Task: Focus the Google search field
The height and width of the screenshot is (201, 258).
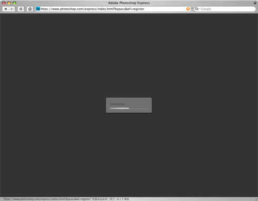Action: coord(225,9)
